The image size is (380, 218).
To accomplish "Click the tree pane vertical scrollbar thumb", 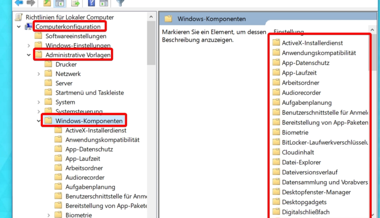I will coord(151,43).
